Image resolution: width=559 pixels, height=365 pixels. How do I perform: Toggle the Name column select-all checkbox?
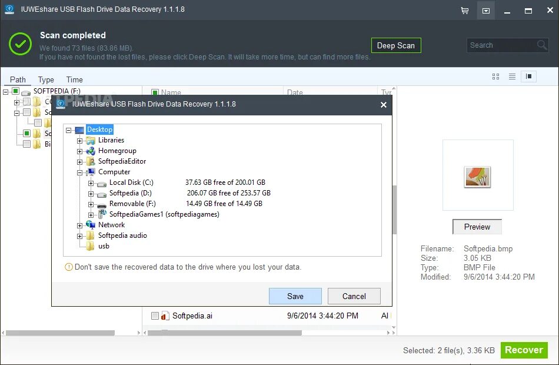click(x=155, y=92)
